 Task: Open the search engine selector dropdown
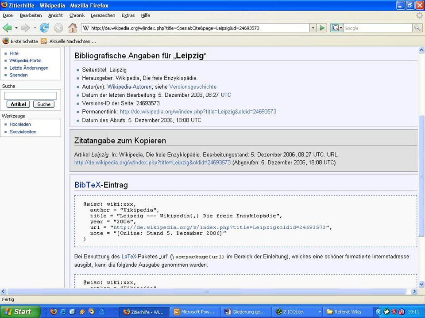(341, 28)
